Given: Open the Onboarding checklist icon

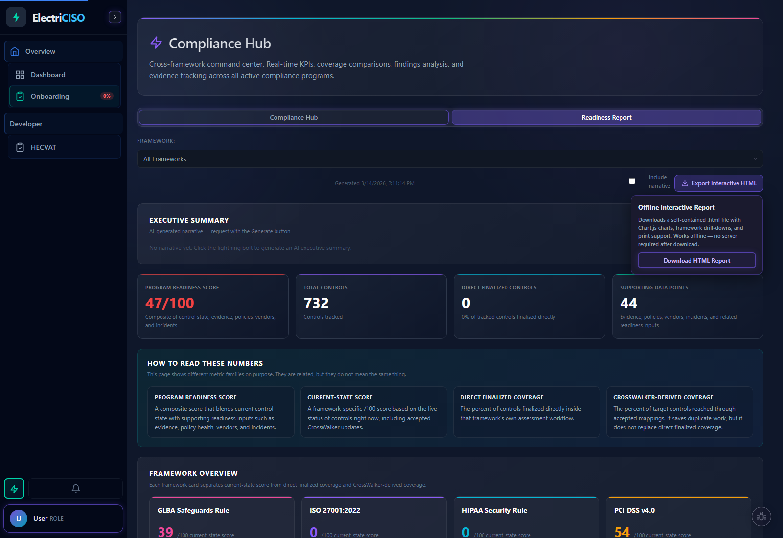Looking at the screenshot, I should point(20,96).
